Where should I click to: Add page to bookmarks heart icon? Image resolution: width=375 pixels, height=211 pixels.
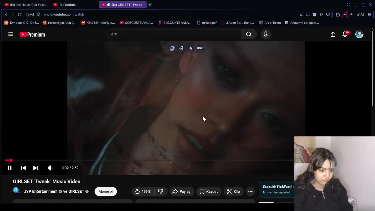pyautogui.click(x=328, y=14)
